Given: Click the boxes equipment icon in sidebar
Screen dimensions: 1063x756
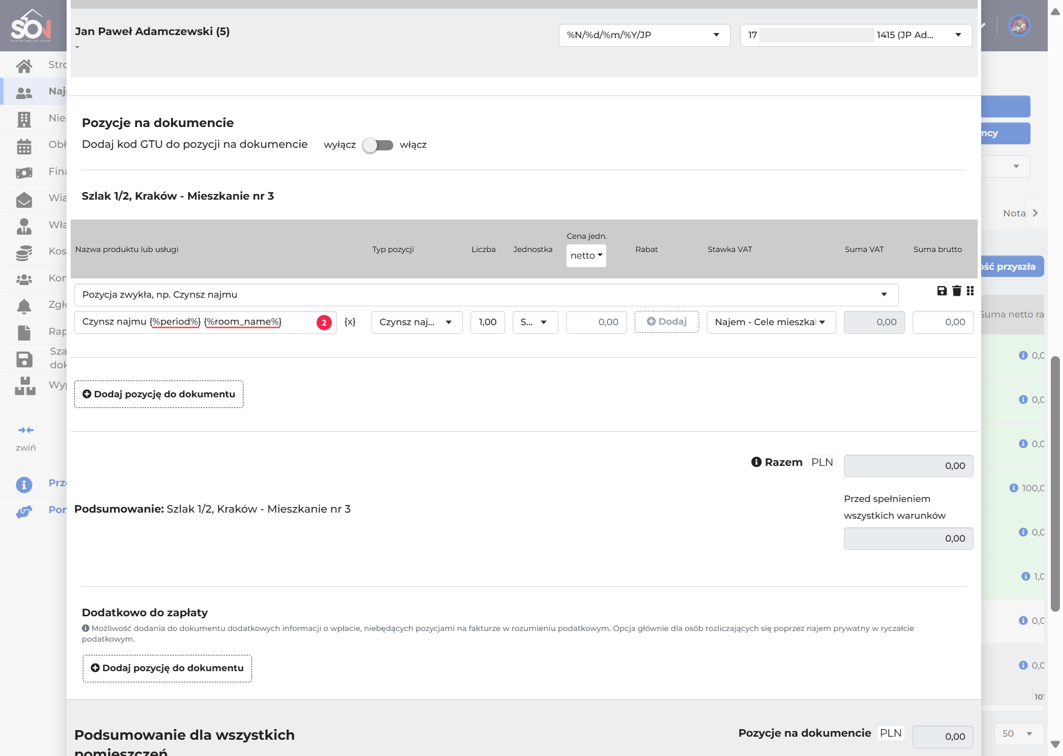Looking at the screenshot, I should click(25, 386).
